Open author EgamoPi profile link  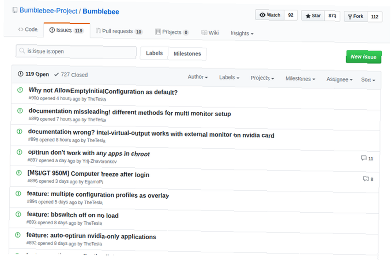pos(94,182)
